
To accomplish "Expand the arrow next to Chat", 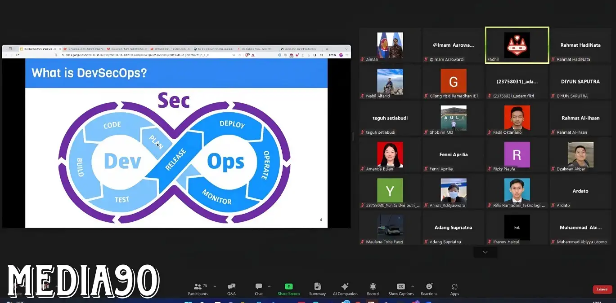I will (x=269, y=286).
